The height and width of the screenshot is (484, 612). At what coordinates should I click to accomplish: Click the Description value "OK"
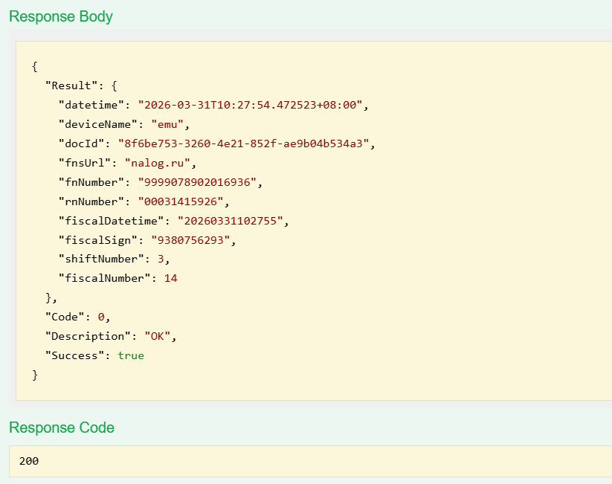pos(159,336)
